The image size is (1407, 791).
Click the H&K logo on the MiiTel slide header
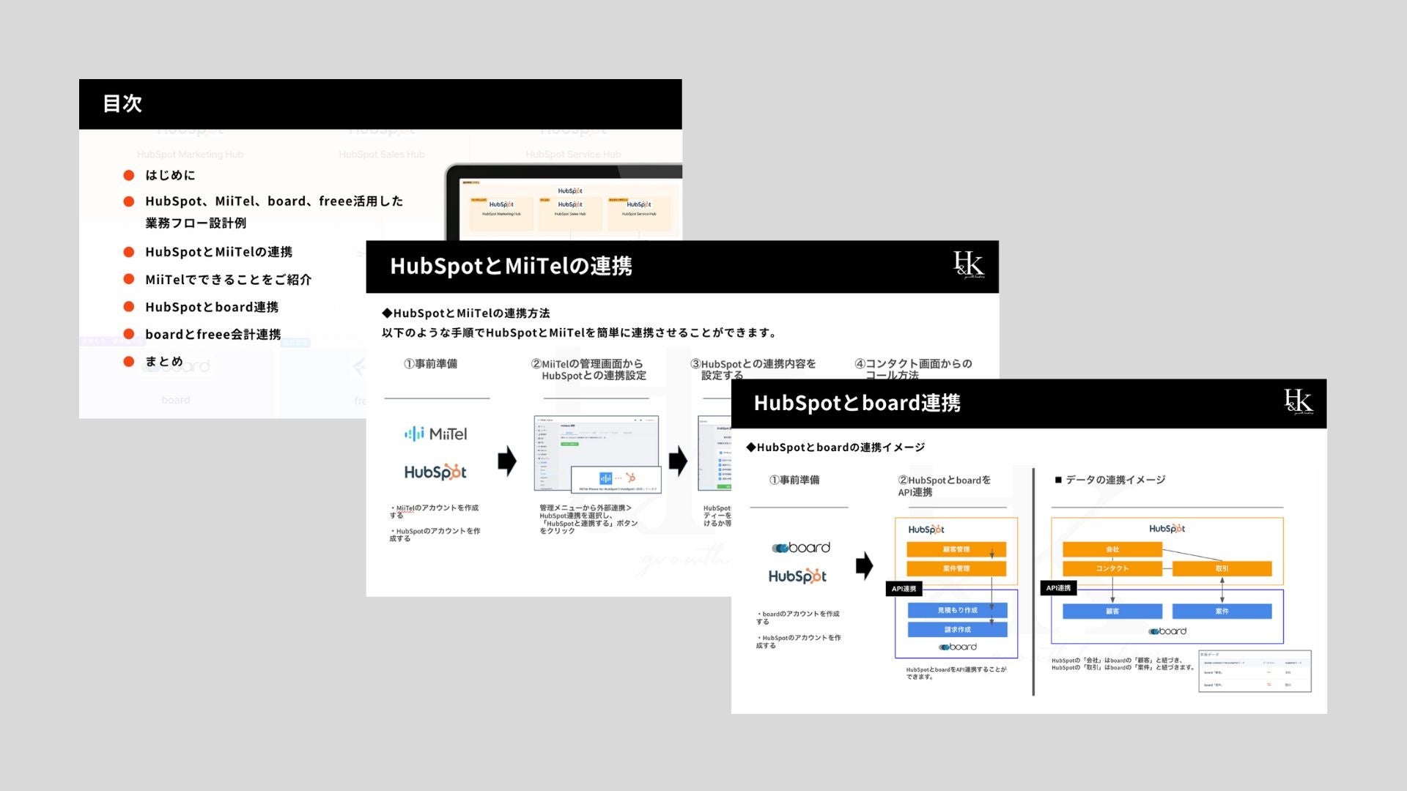[x=968, y=264]
